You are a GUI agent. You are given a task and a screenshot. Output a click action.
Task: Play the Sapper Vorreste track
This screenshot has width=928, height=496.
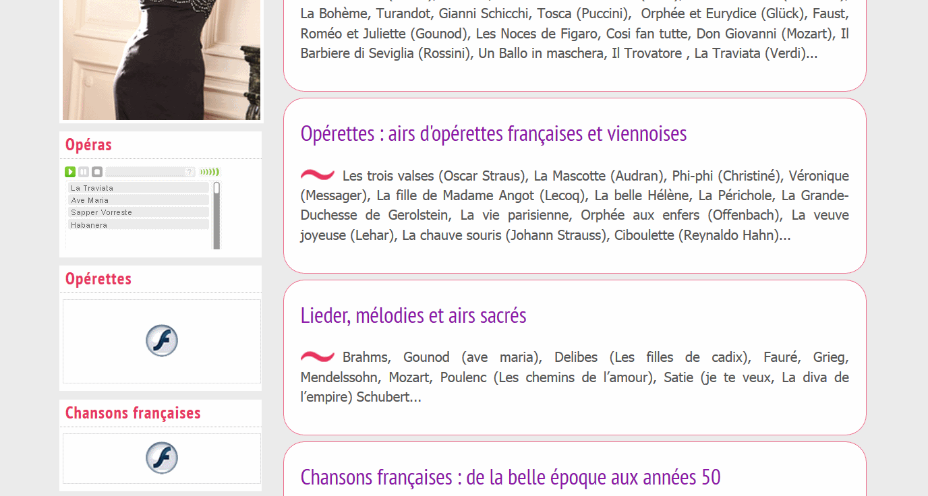point(138,212)
